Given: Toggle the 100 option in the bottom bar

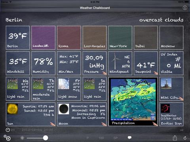Looking at the screenshot, I should 101,138.
